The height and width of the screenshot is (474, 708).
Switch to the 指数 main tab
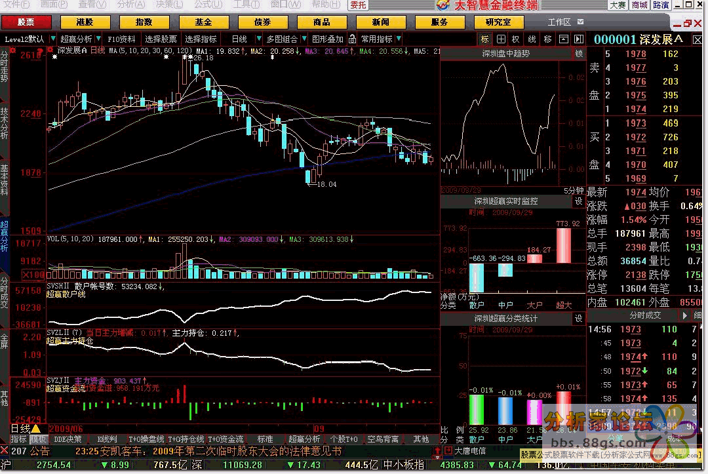point(144,22)
